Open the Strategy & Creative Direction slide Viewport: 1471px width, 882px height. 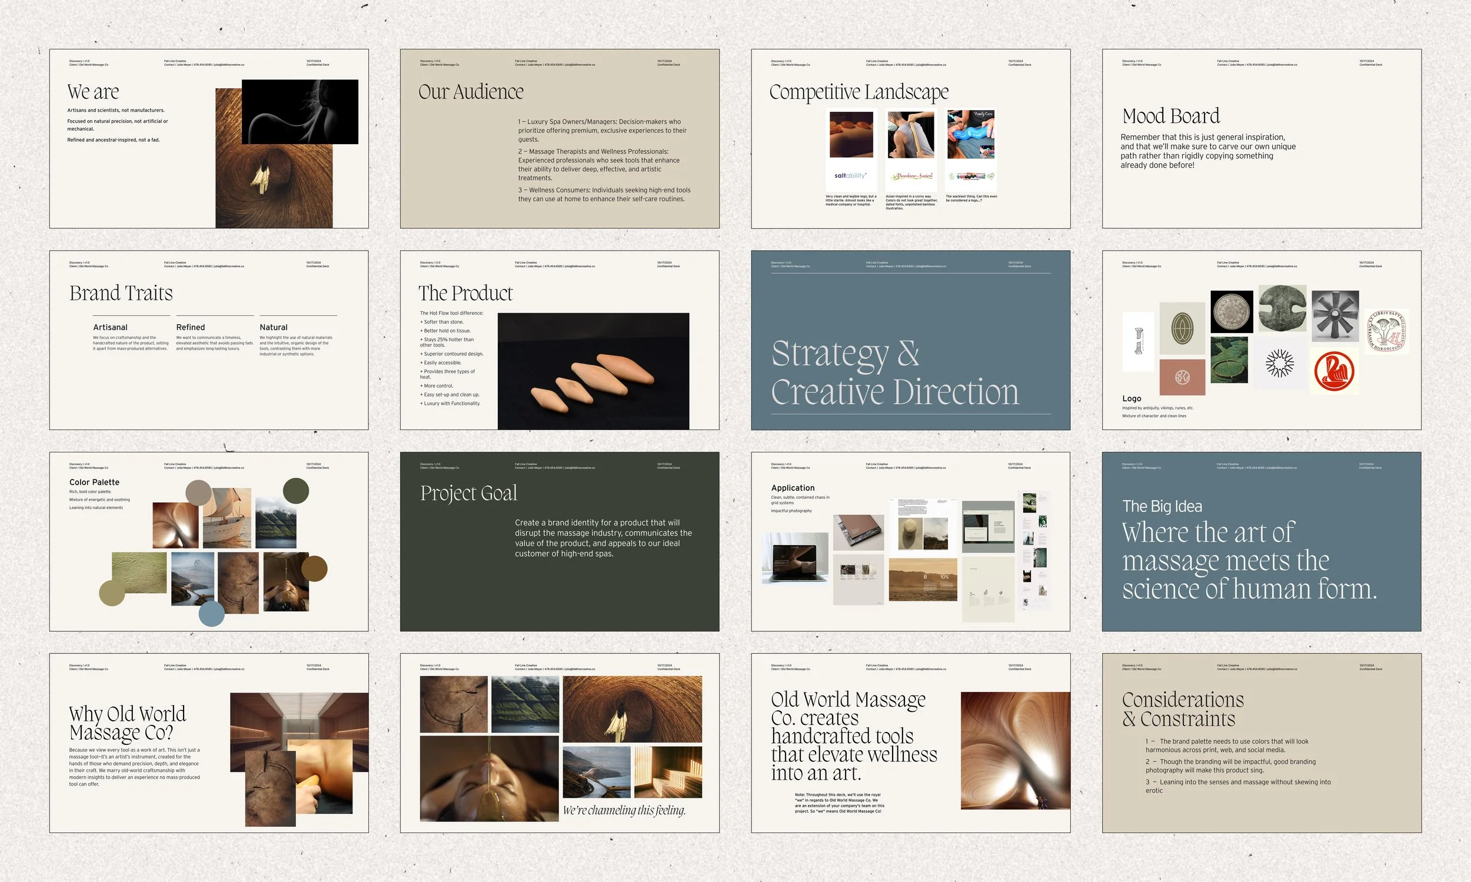910,340
